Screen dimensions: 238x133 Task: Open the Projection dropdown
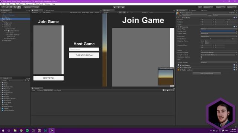(x=219, y=37)
